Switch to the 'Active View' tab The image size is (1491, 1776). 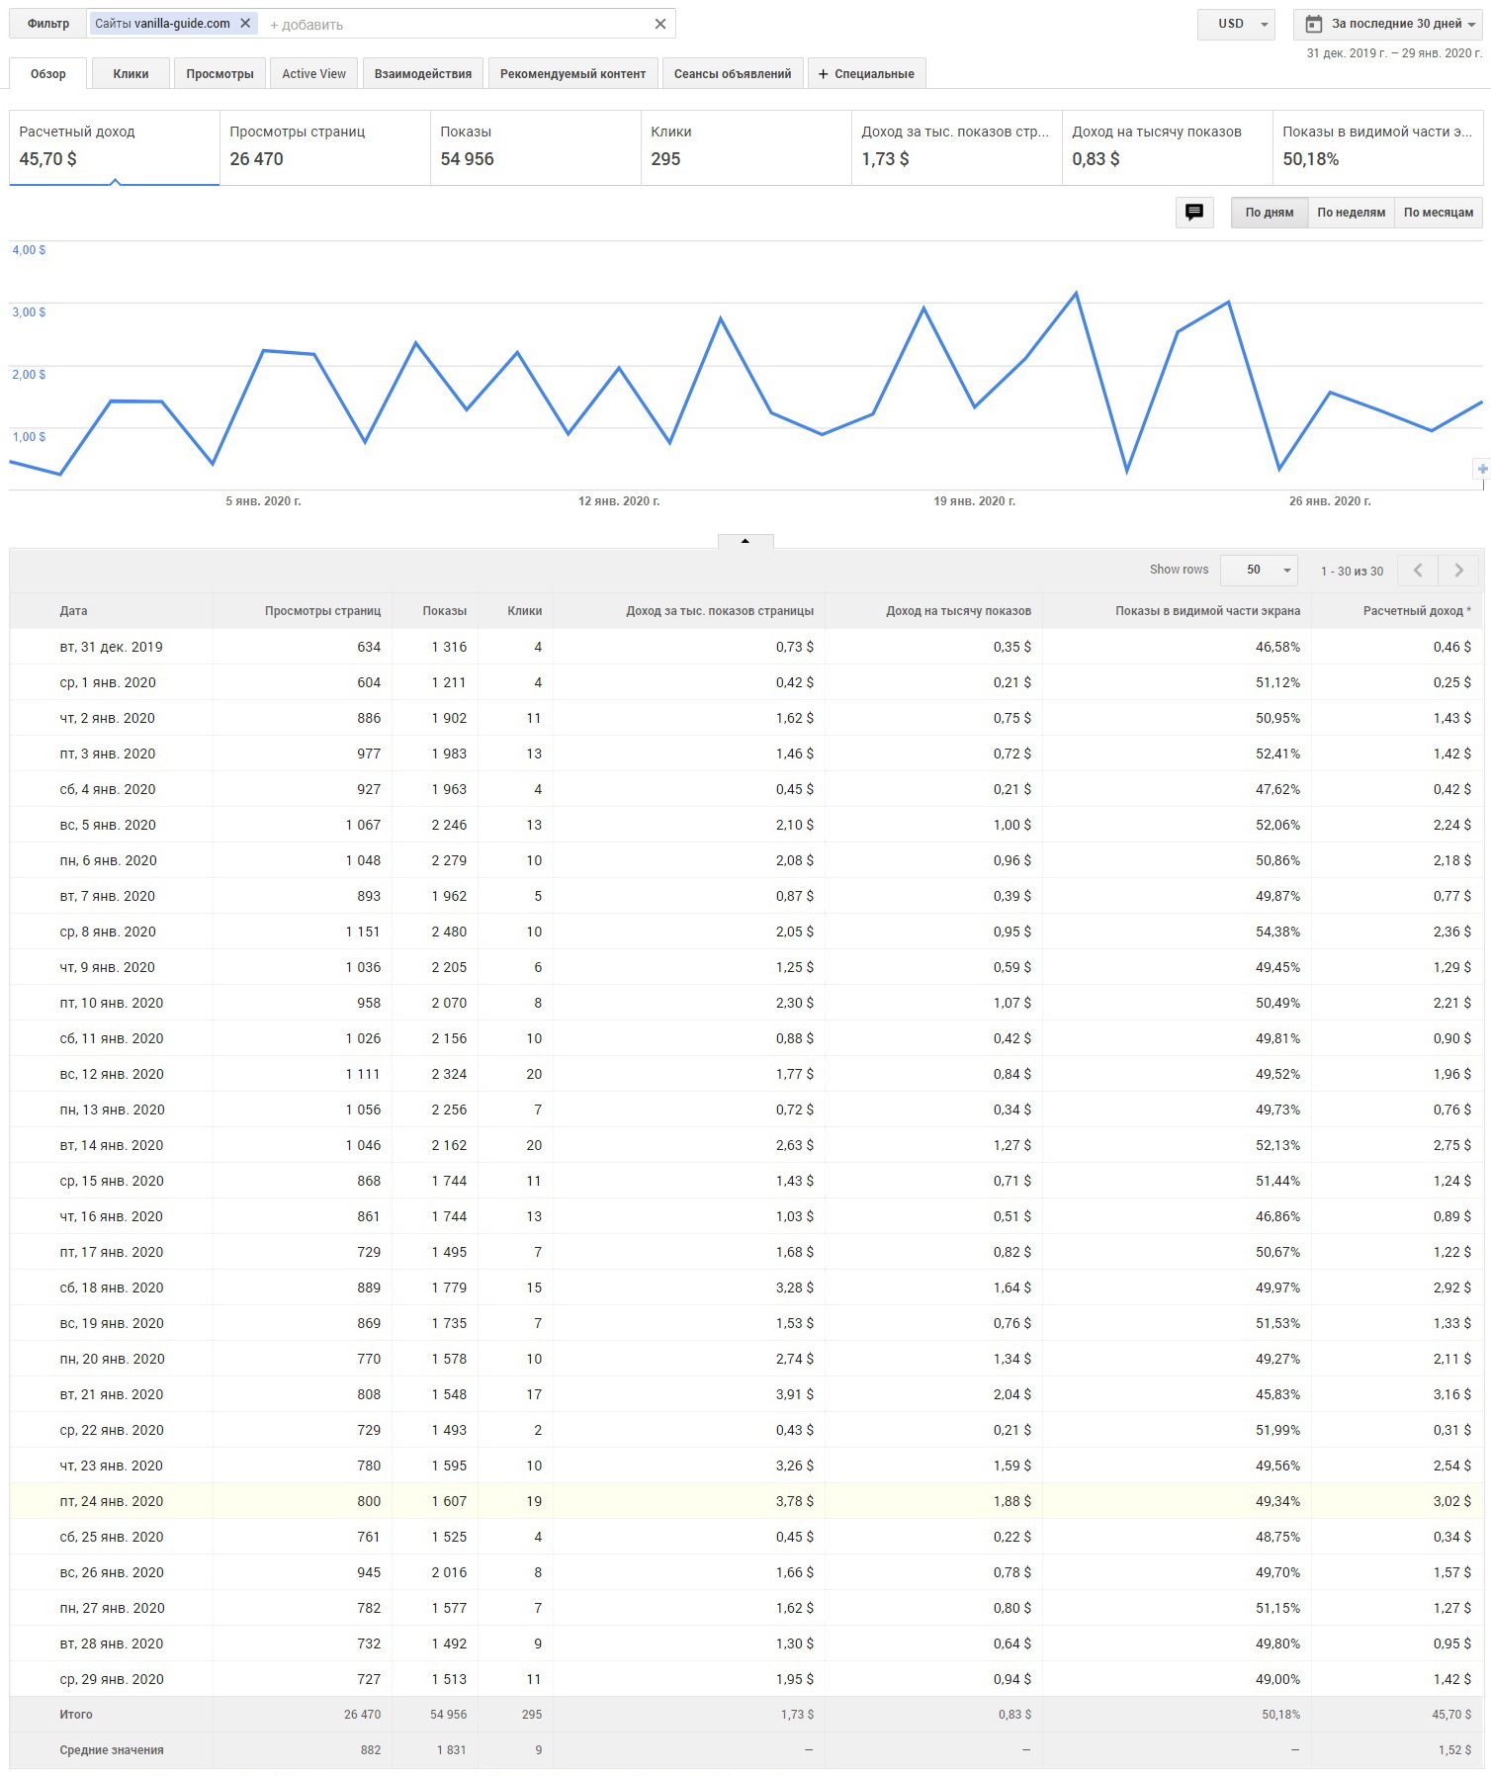pos(314,74)
